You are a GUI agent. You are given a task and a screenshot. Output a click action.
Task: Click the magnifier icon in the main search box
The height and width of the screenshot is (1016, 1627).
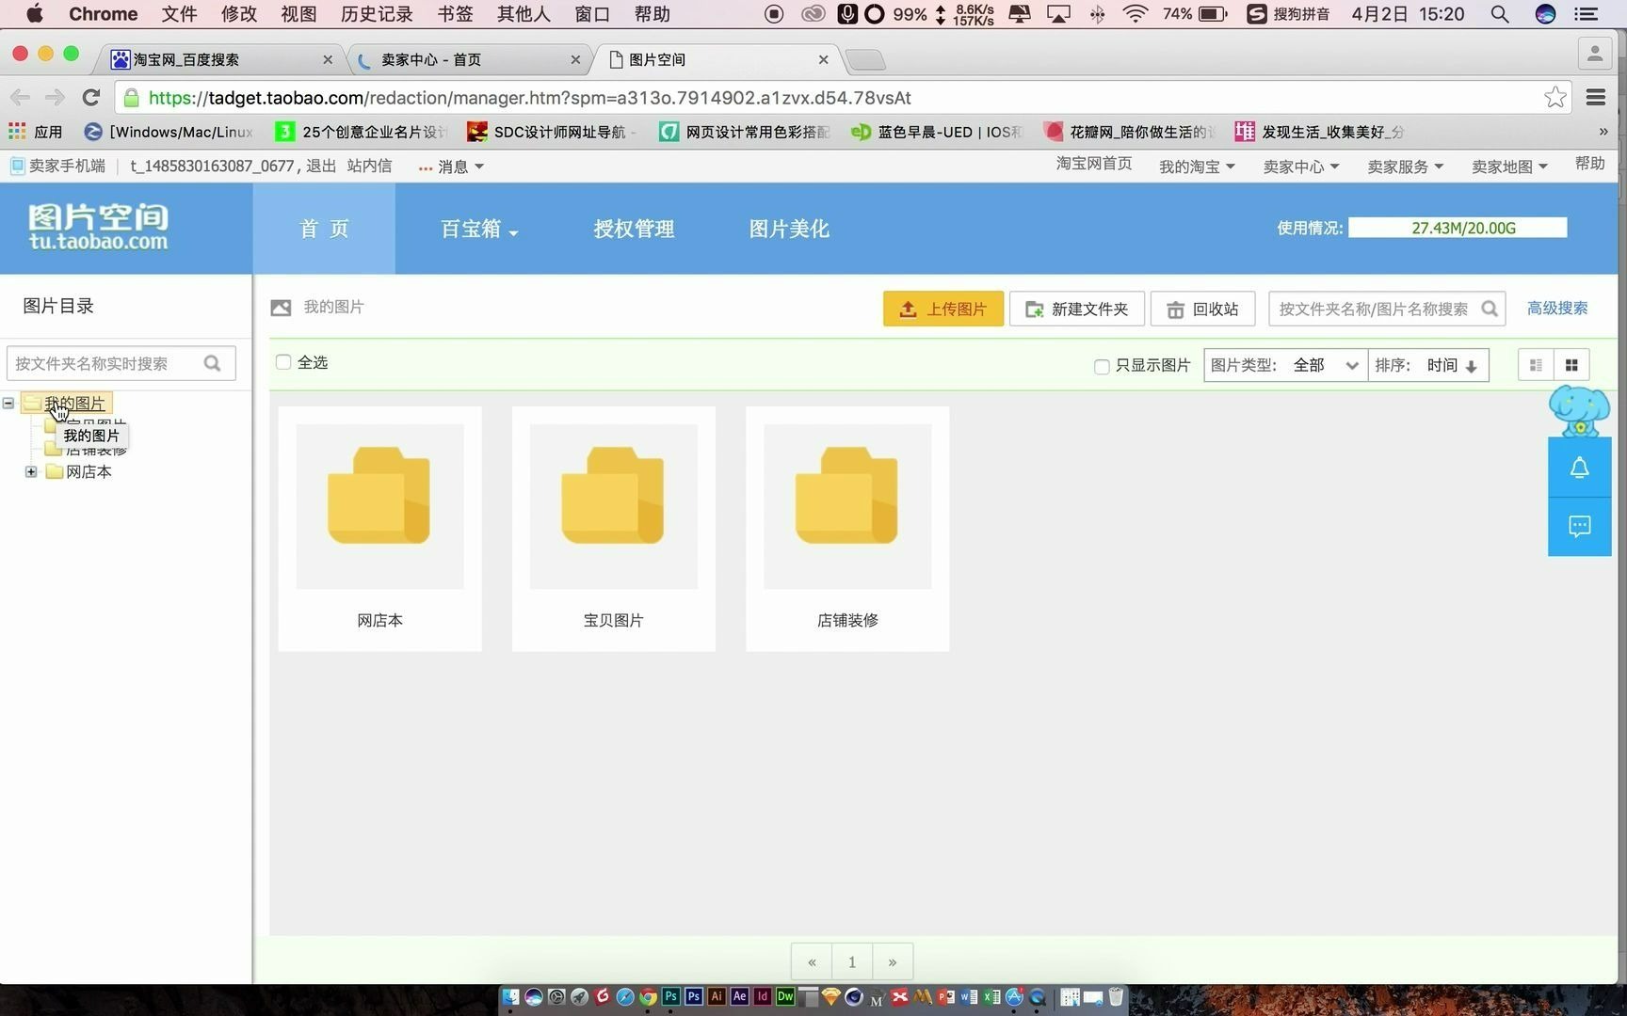[x=1489, y=309]
